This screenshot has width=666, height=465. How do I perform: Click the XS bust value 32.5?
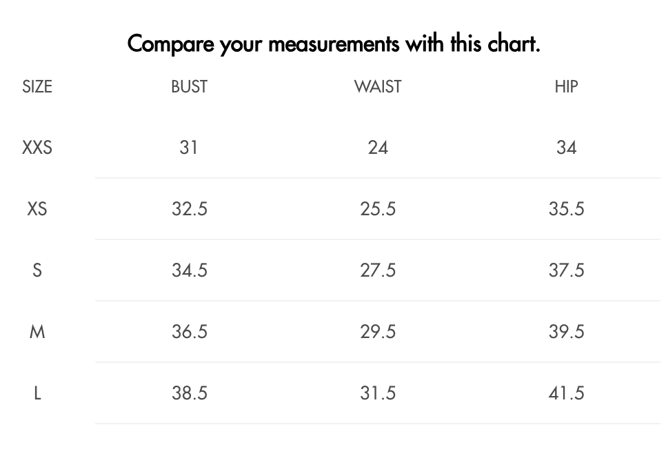(x=189, y=209)
